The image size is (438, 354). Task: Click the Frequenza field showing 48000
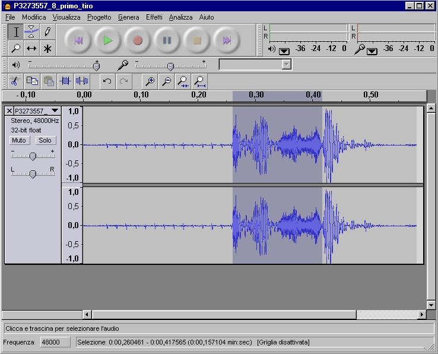click(x=55, y=342)
